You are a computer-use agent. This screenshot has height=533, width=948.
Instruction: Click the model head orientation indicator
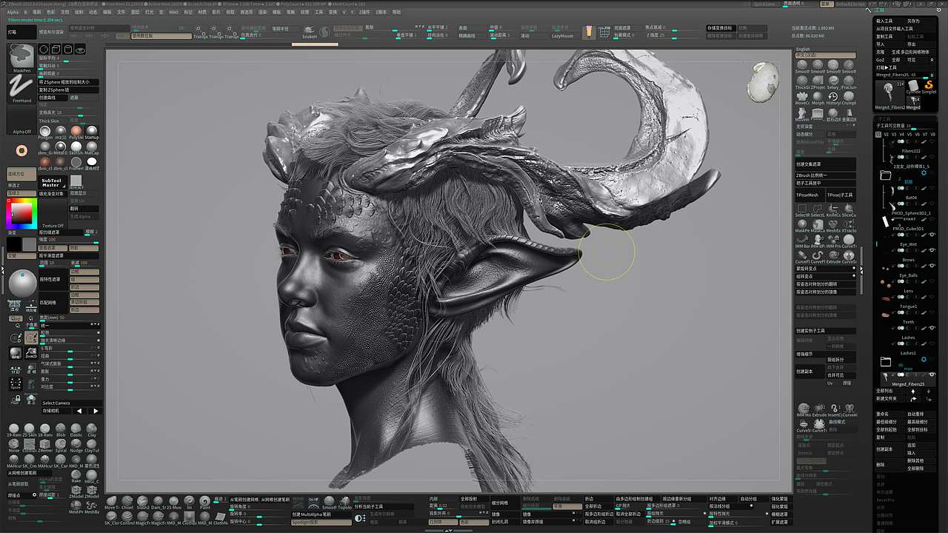762,81
